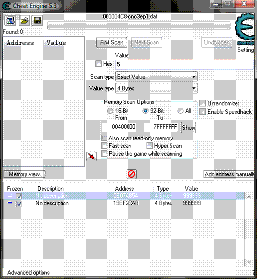Choose the All memory range radio

[180, 111]
